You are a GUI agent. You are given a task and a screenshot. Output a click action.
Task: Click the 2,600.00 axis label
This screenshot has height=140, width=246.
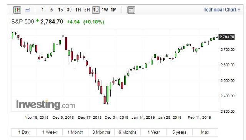[x=228, y=65]
